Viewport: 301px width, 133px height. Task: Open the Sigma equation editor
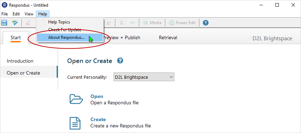(x=121, y=23)
